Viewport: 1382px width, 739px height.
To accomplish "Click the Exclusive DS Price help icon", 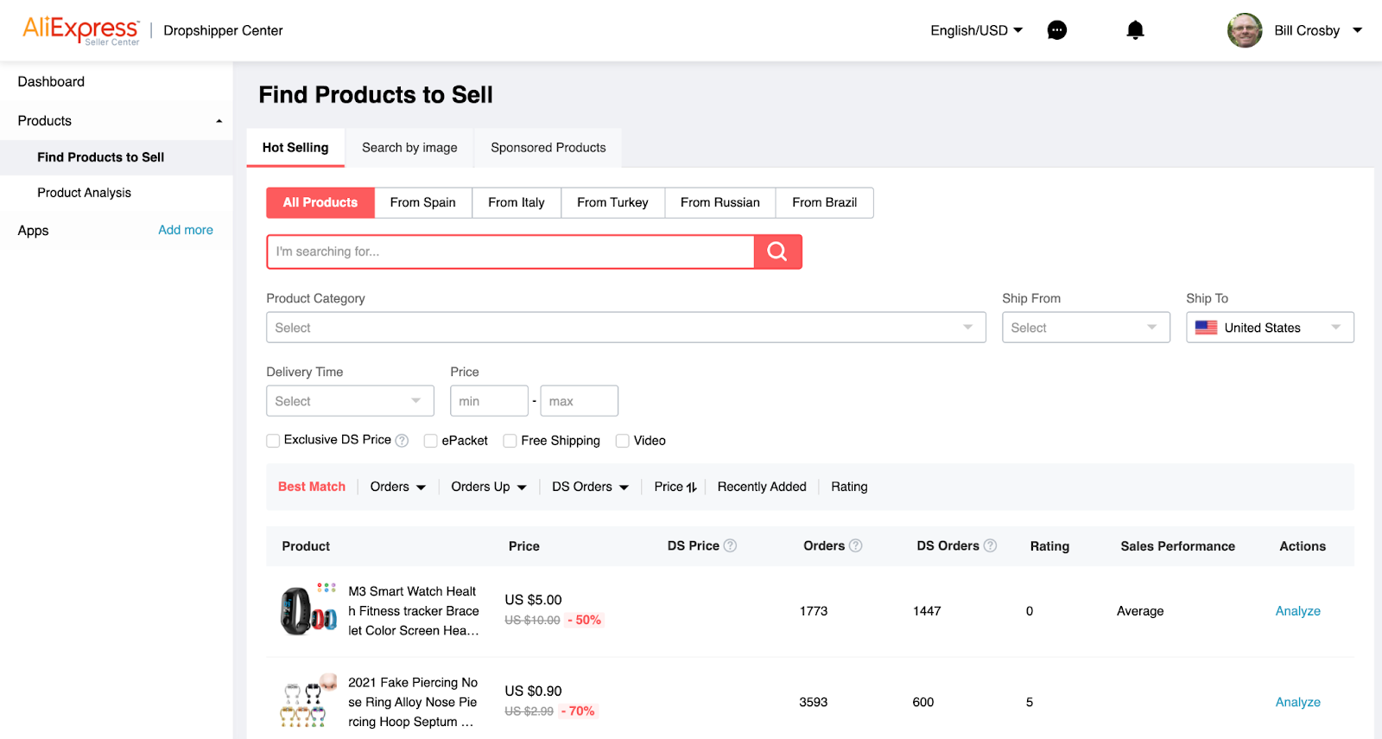I will click(402, 441).
